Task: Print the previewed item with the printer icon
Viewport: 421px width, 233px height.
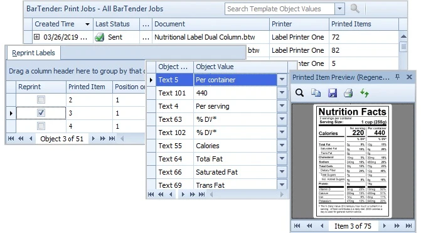Action: (x=348, y=93)
